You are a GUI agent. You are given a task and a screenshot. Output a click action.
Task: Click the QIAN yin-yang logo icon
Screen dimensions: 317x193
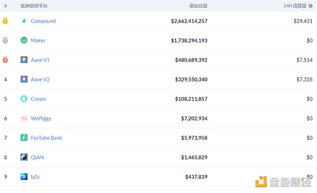click(24, 157)
